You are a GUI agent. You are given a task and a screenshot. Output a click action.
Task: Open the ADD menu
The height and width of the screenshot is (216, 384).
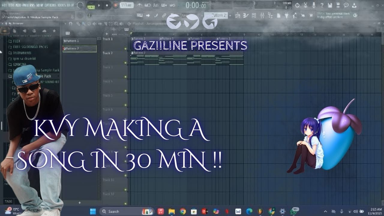click(x=19, y=5)
